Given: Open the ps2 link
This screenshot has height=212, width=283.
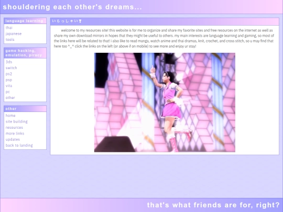Looking at the screenshot, I should (x=9, y=74).
